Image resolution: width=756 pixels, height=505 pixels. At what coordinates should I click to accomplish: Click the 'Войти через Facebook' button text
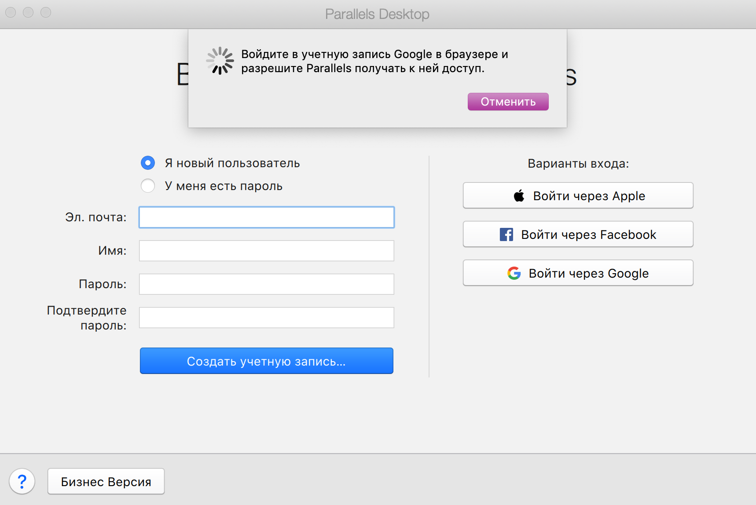[589, 234]
